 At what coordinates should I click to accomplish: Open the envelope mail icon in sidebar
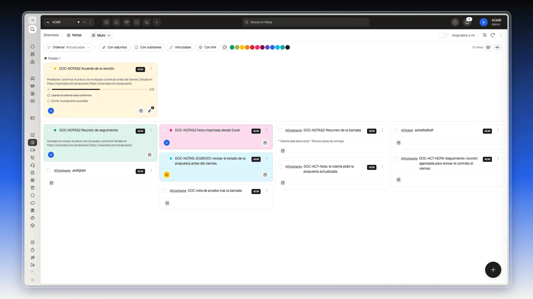click(32, 101)
